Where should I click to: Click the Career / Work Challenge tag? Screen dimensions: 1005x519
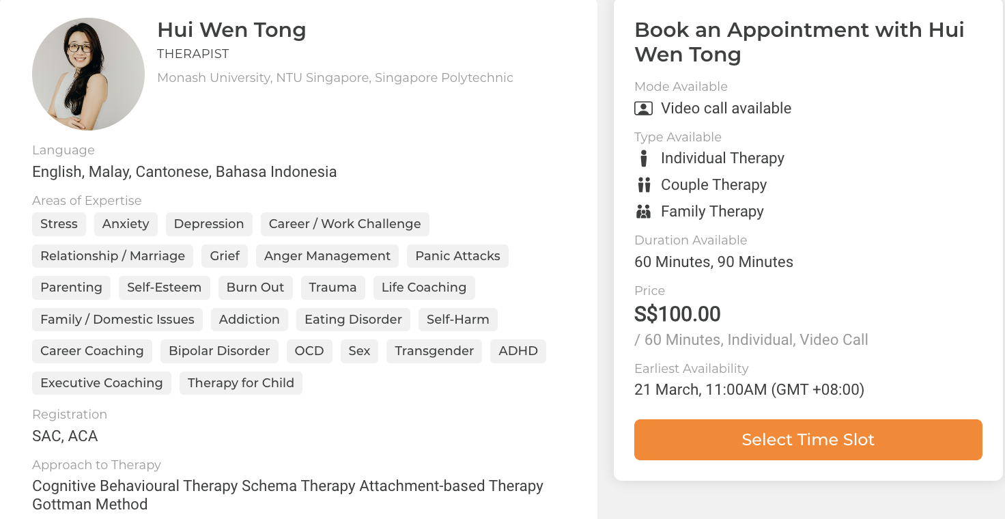click(345, 224)
